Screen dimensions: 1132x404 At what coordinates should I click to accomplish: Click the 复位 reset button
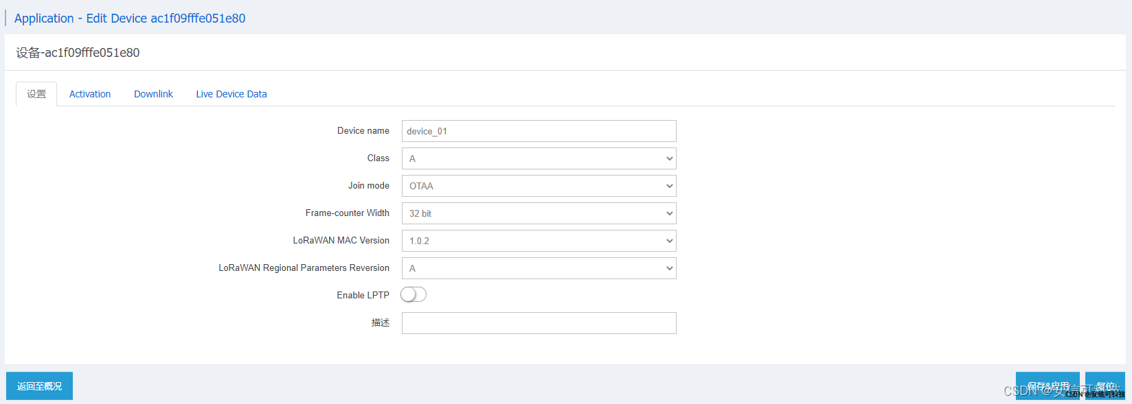click(1105, 385)
